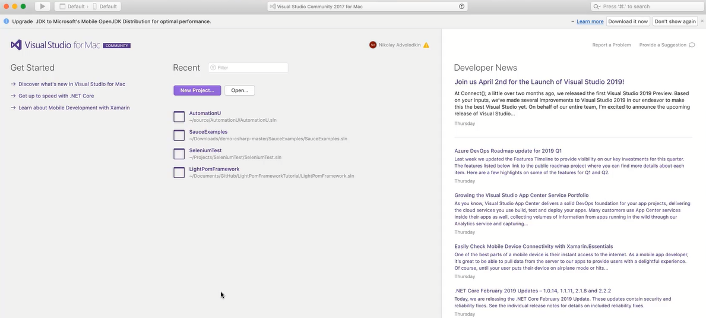This screenshot has height=318, width=706.
Task: Open .NET Core February 2019 Updates article
Action: coord(533,291)
